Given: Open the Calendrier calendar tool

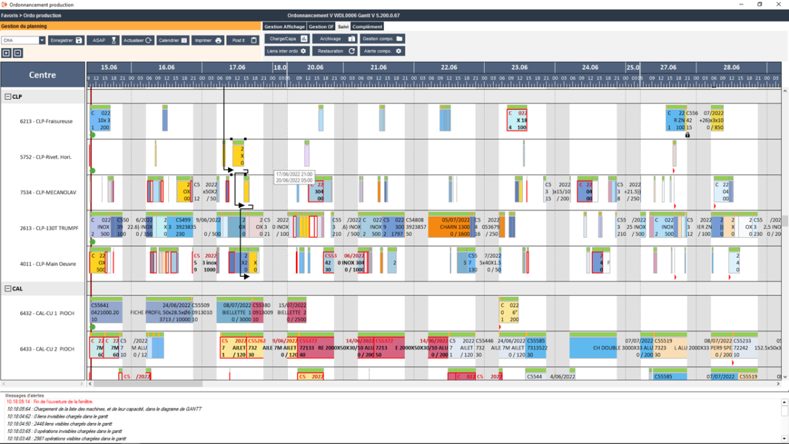Looking at the screenshot, I should 174,40.
